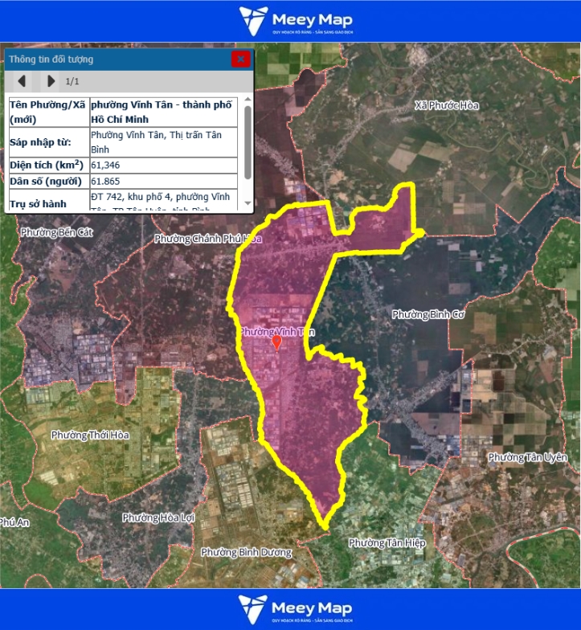581x630 pixels.
Task: Click the Meey Map logo in top banner
Action: click(x=296, y=21)
